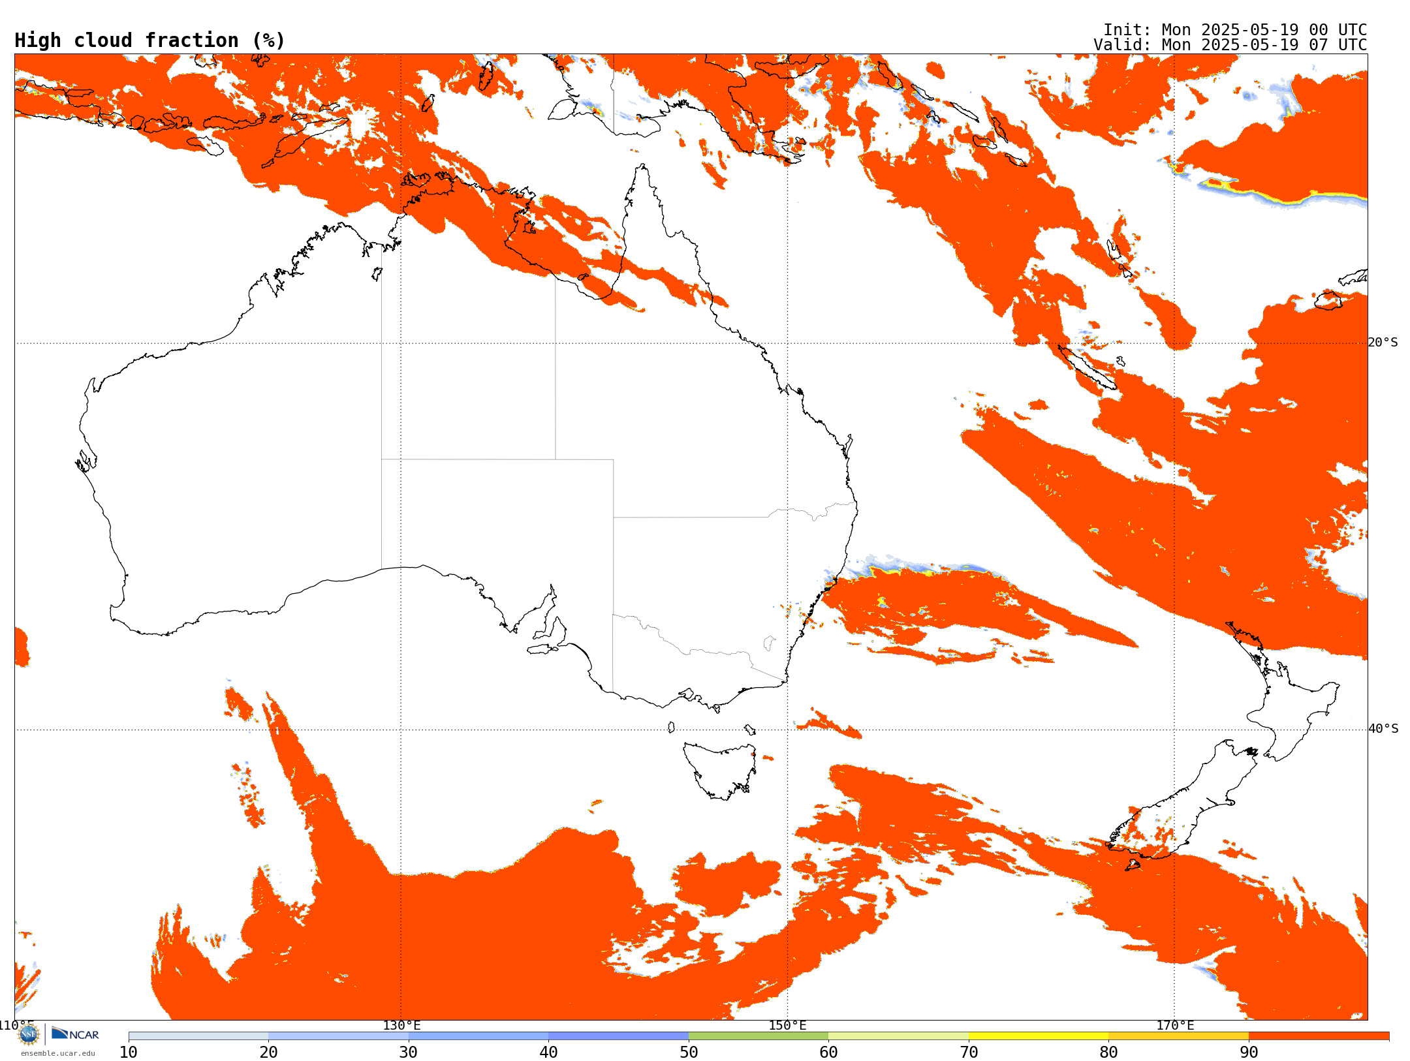Click the 70–80 yellow colorbar segment
Viewport: 1410px width, 1061px height.
pyautogui.click(x=1039, y=1036)
